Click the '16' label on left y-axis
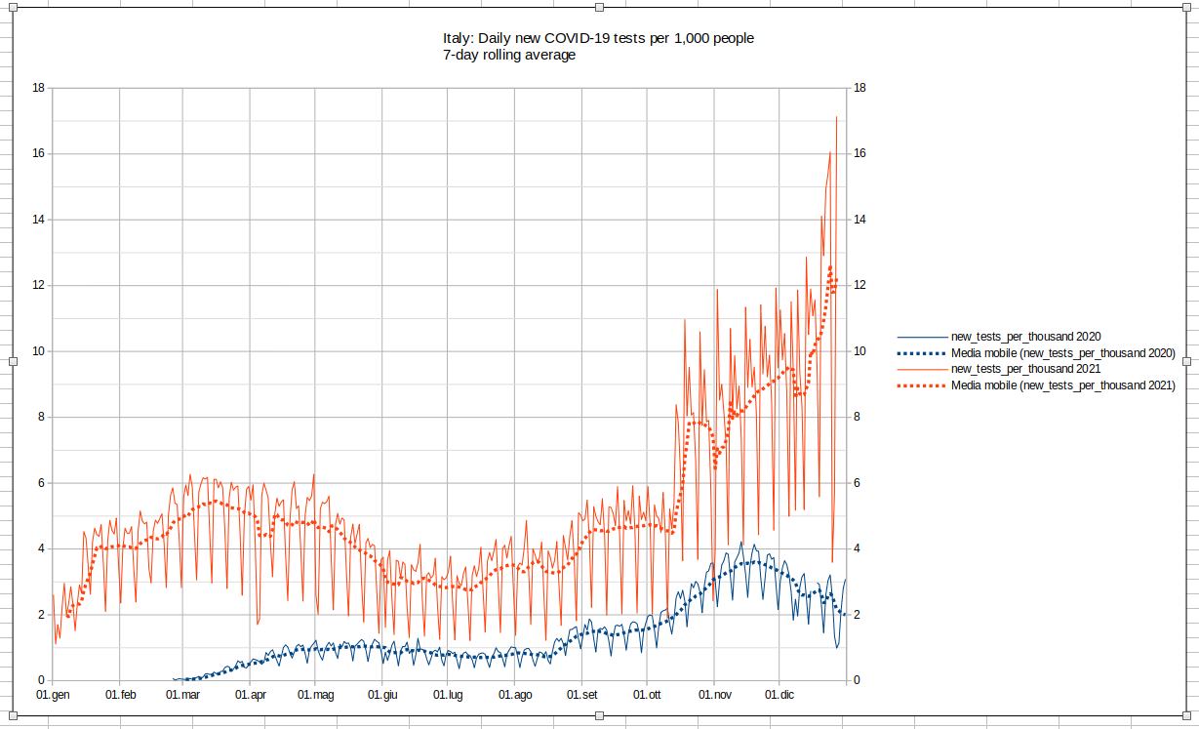 point(38,153)
